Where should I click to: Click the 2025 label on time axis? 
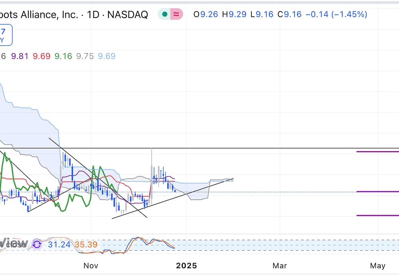point(186,265)
